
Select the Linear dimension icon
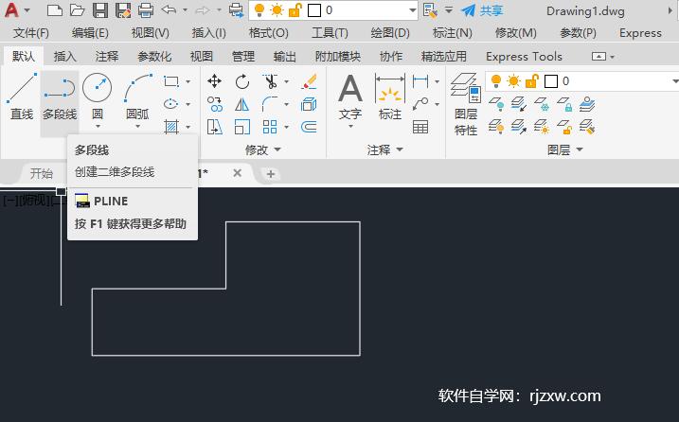(420, 81)
